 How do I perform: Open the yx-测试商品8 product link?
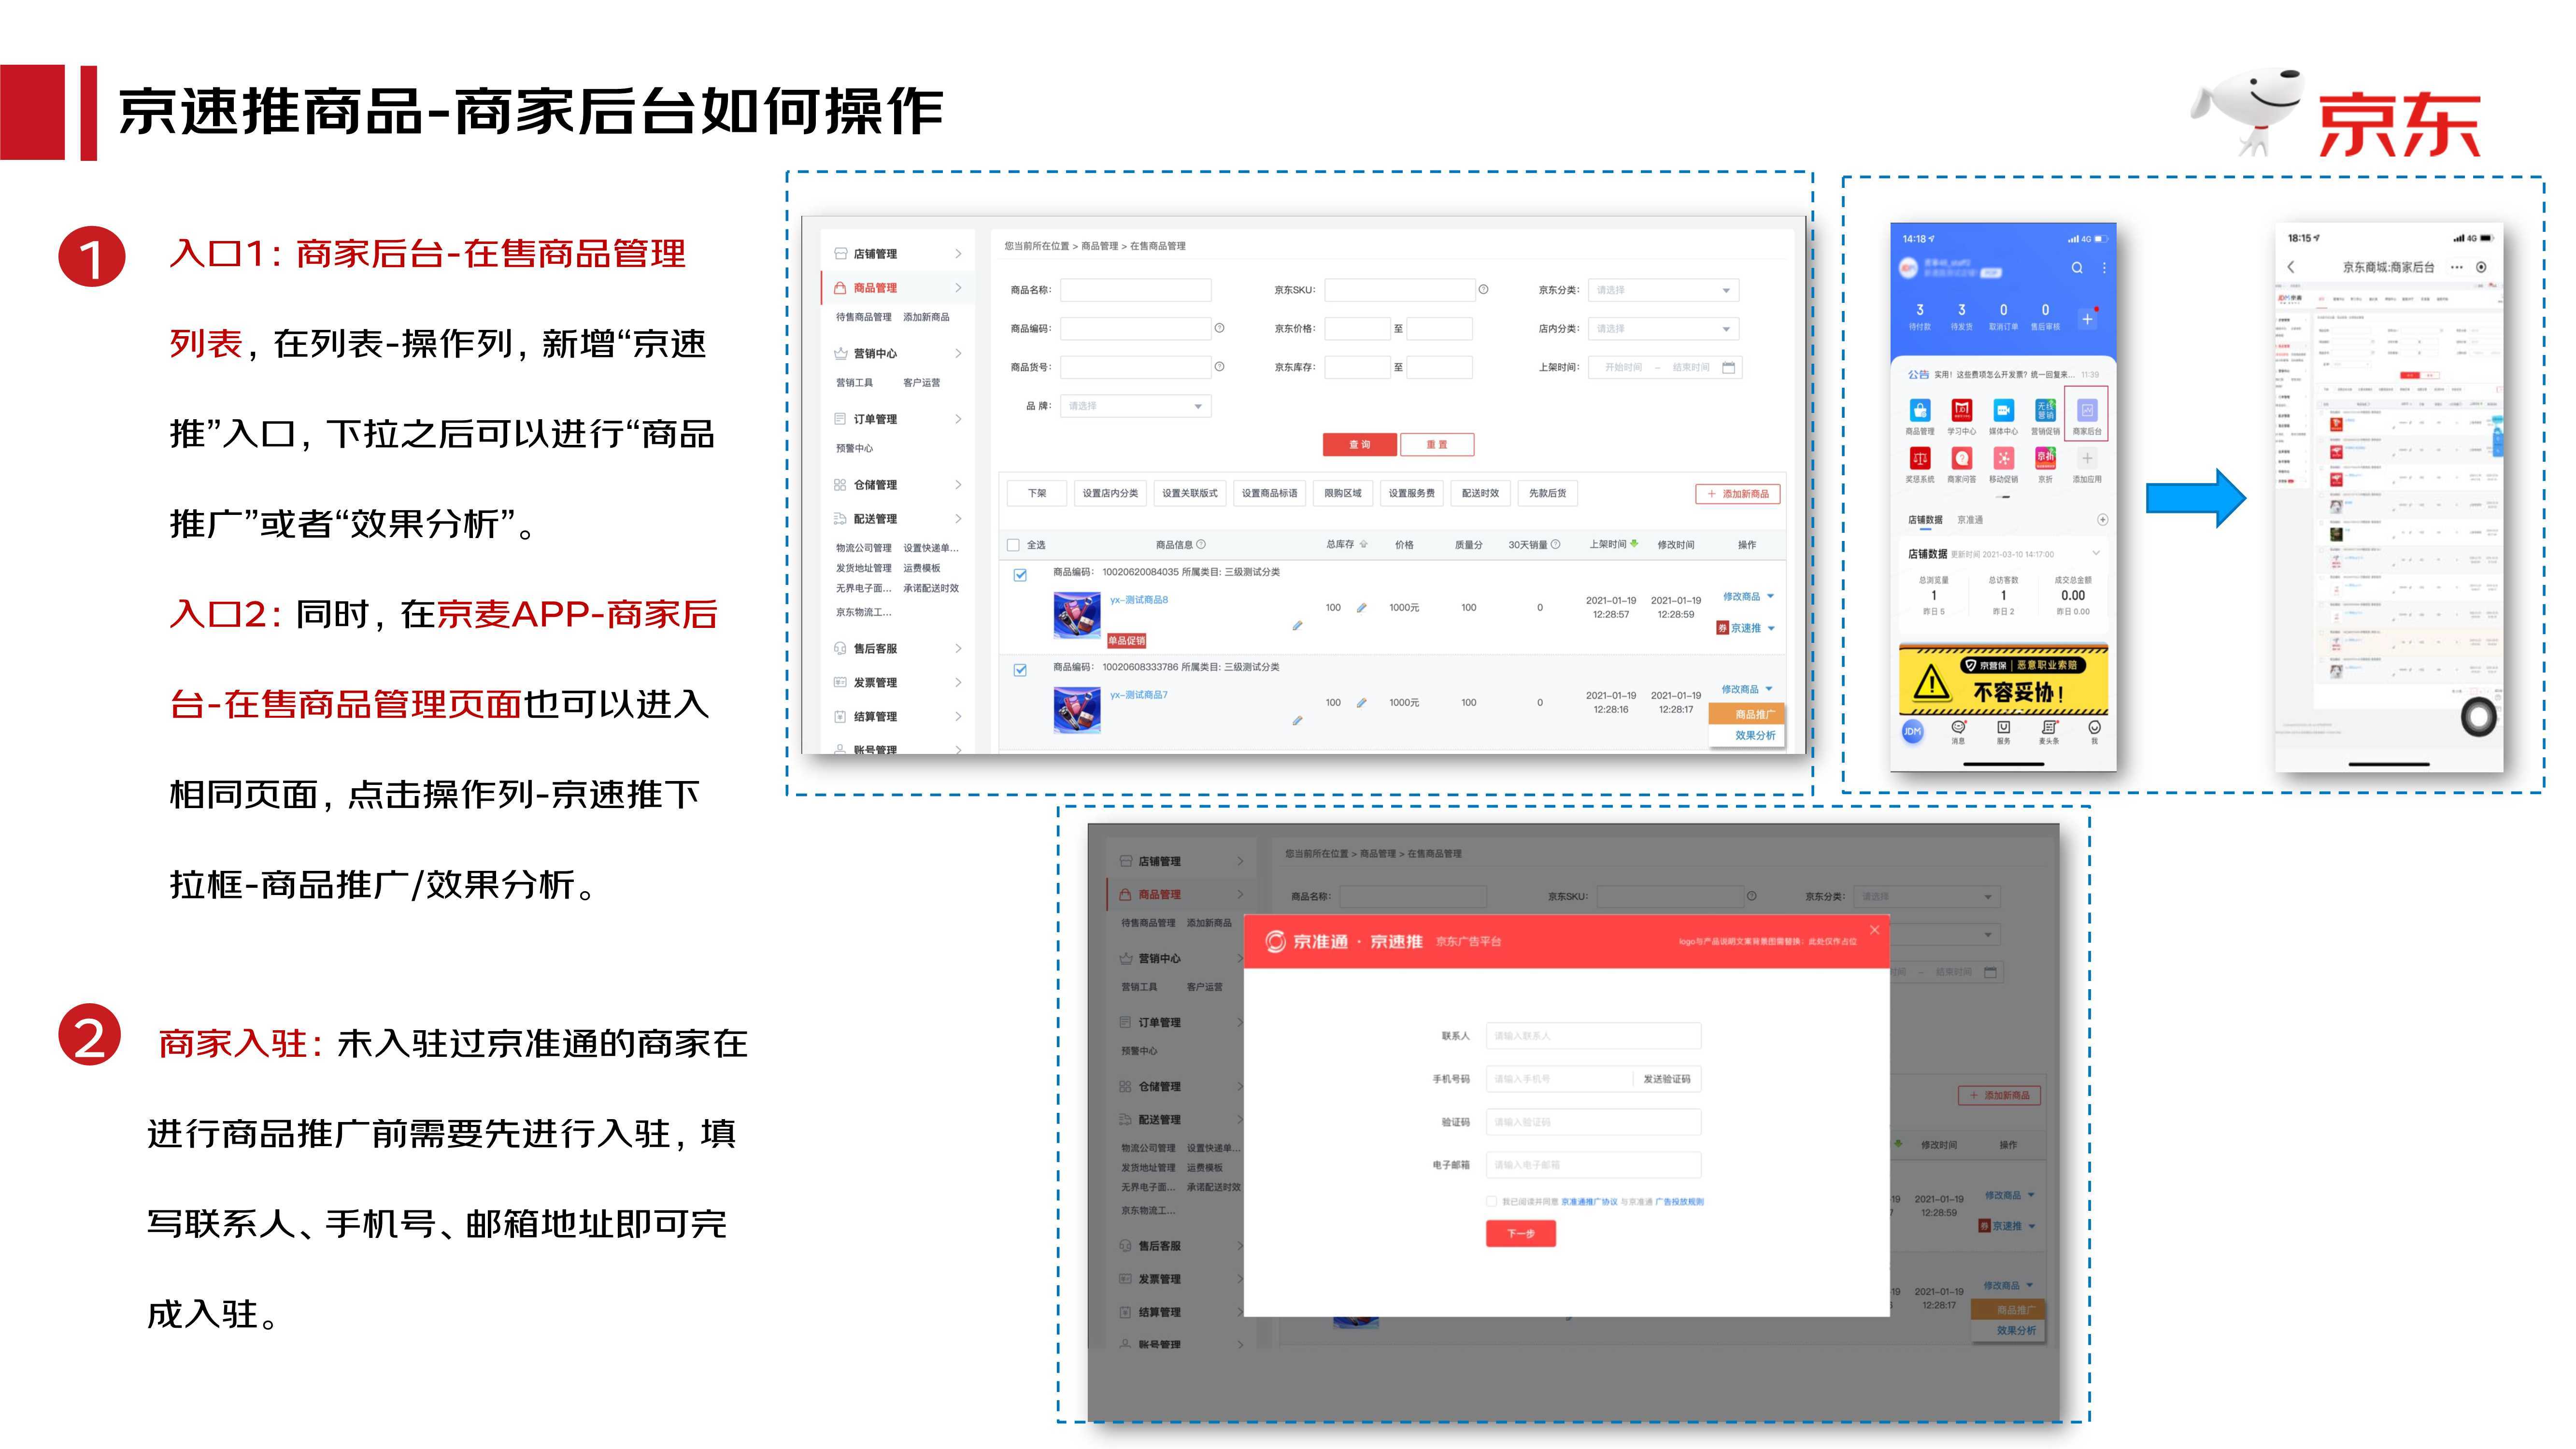coord(1138,600)
